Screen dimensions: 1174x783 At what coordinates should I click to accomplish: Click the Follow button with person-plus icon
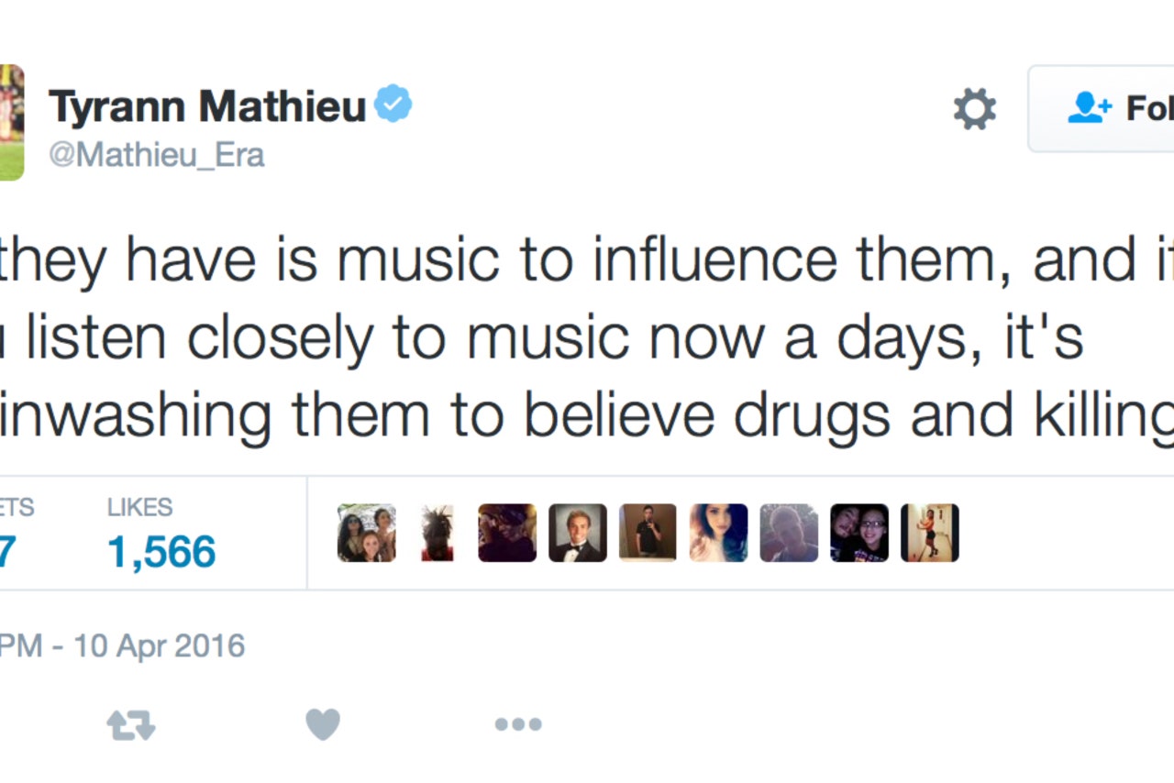(x=1101, y=109)
